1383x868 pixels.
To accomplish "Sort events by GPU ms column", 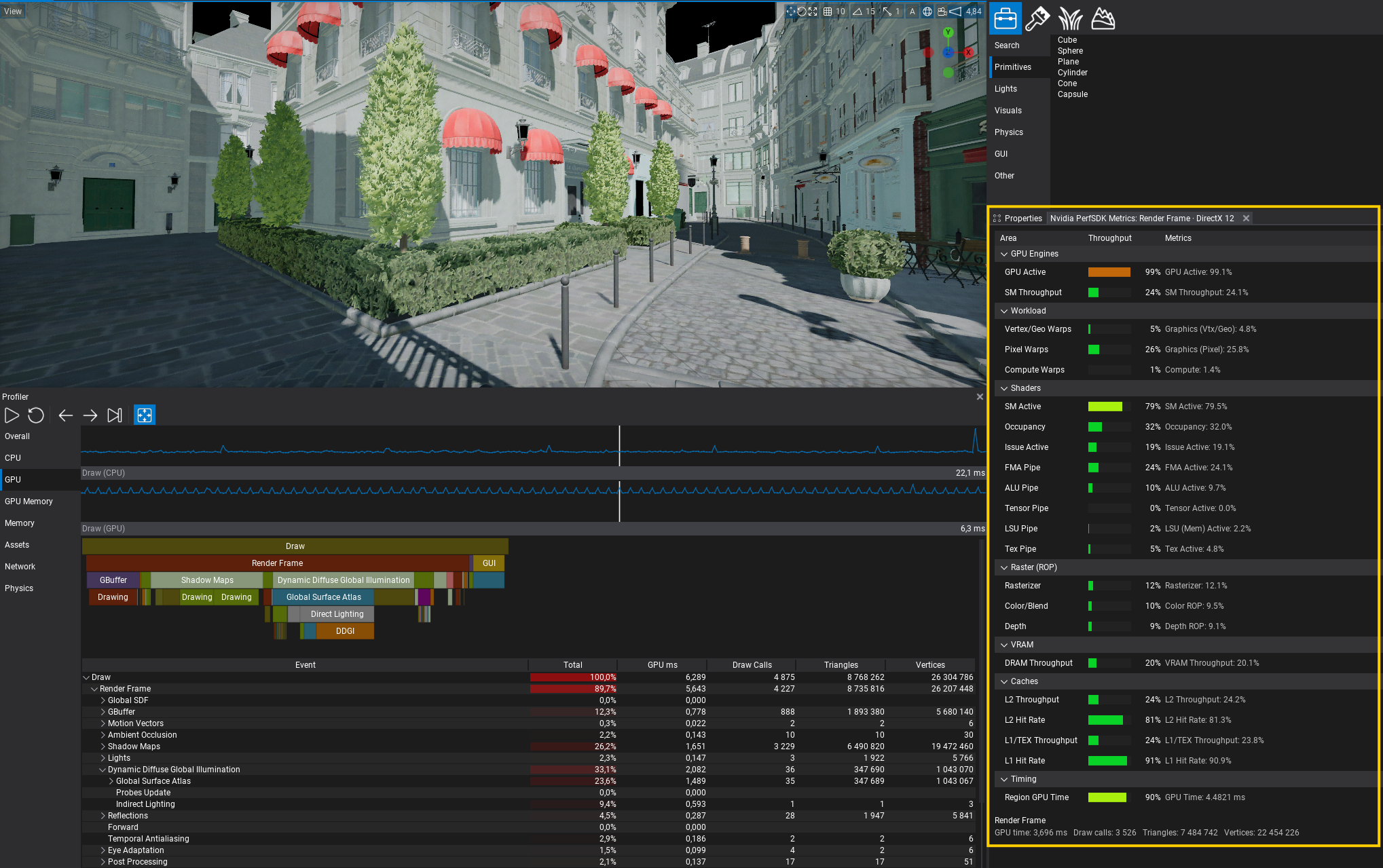I will (662, 665).
